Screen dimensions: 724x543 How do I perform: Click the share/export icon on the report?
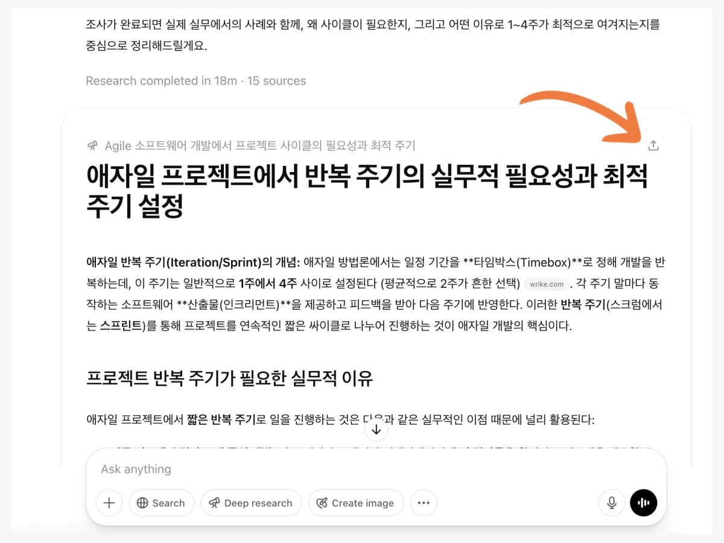(653, 145)
